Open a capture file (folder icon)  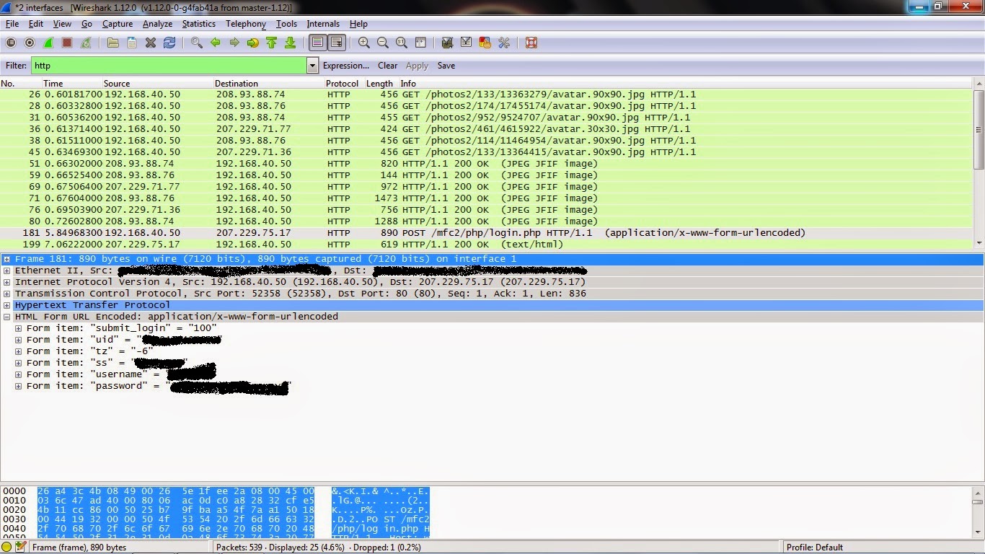point(113,43)
